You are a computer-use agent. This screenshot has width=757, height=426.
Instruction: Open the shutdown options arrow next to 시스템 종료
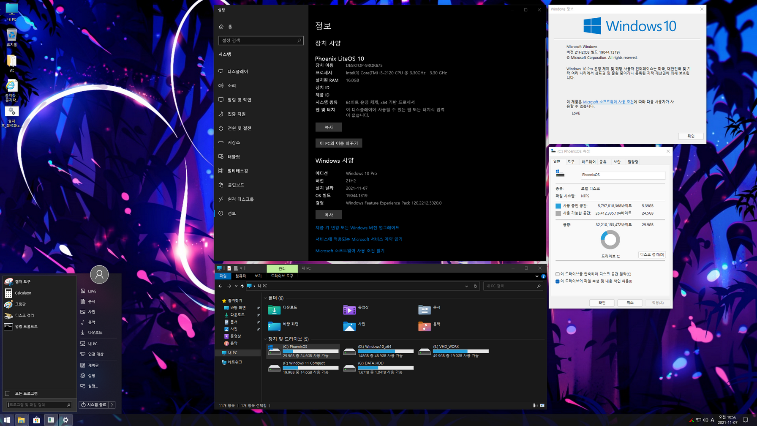pyautogui.click(x=112, y=405)
